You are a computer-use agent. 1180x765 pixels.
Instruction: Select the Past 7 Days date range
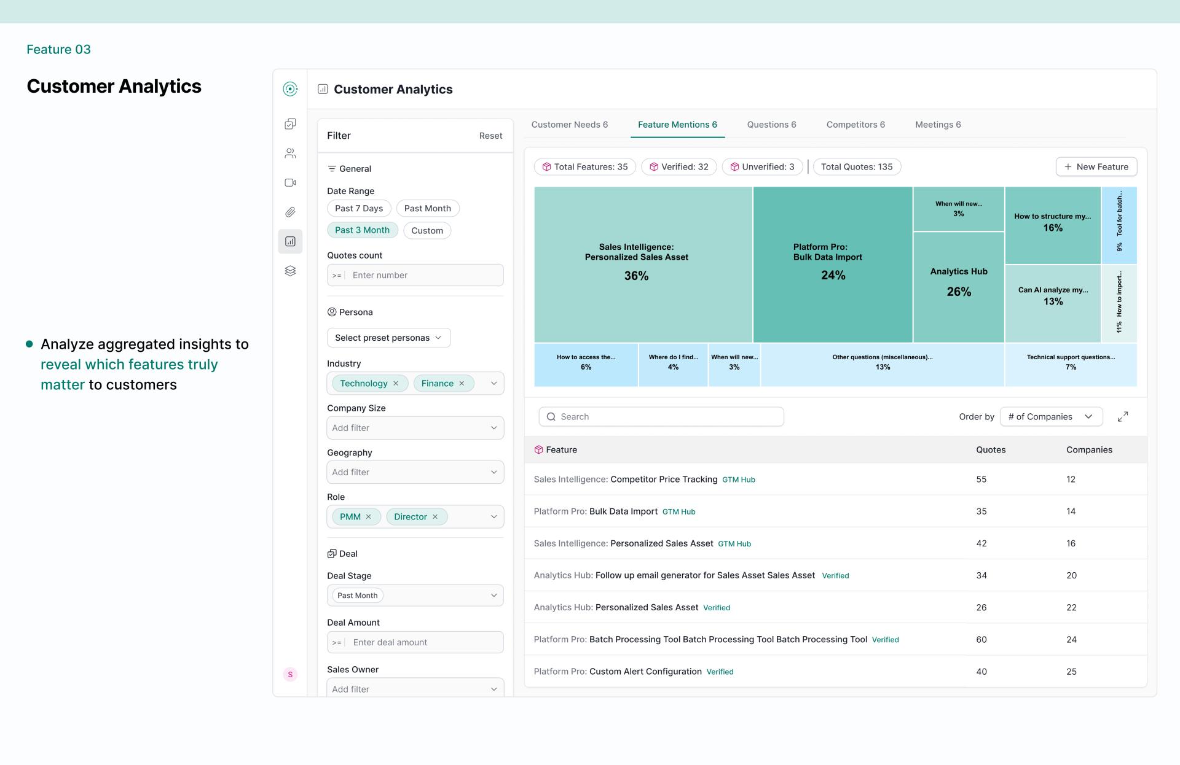point(359,209)
